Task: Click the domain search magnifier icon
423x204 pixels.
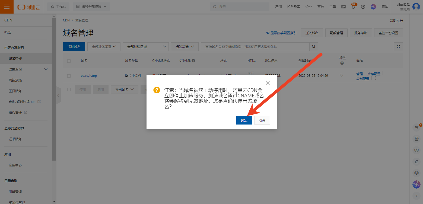Action: point(314,47)
